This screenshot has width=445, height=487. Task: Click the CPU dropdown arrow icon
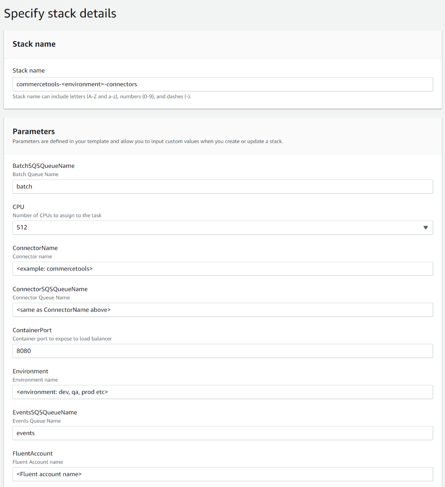click(425, 228)
